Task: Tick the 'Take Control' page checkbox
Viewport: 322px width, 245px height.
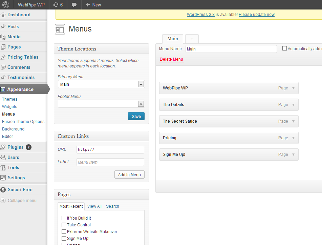Action: coord(64,225)
